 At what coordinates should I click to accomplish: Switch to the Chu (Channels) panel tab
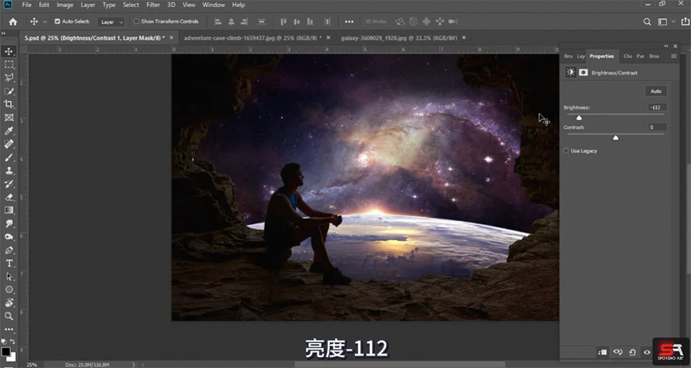[627, 56]
